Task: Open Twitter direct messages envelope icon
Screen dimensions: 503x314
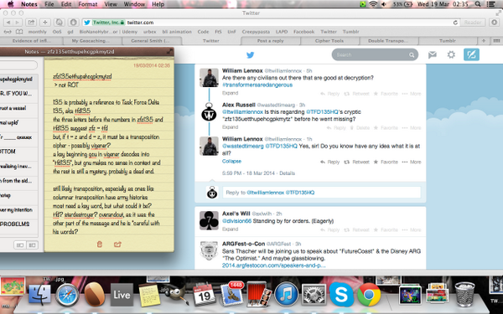Action: [x=432, y=54]
